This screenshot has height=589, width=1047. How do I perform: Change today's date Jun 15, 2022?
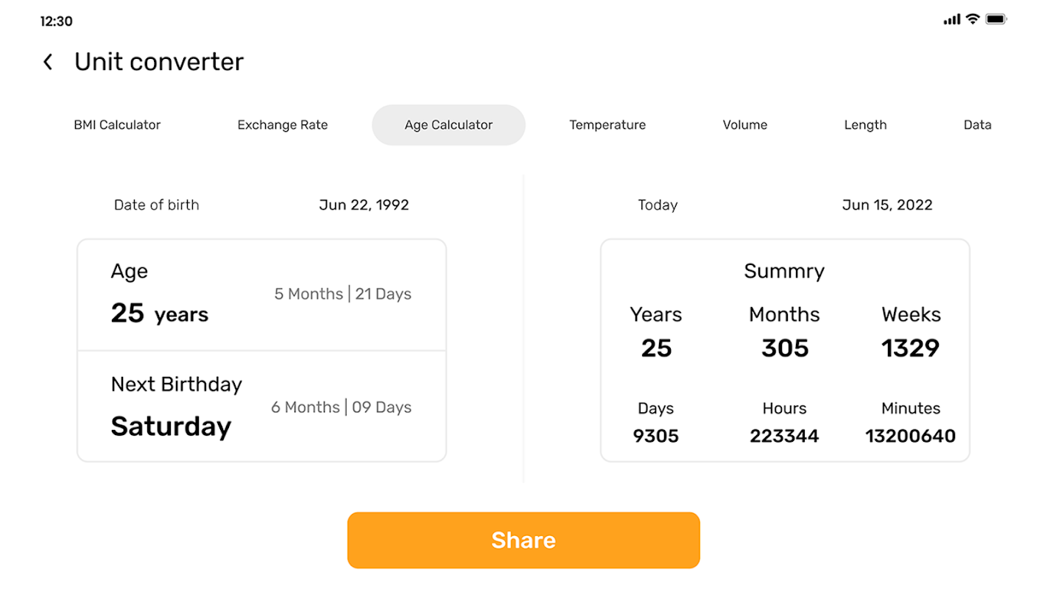tap(887, 205)
